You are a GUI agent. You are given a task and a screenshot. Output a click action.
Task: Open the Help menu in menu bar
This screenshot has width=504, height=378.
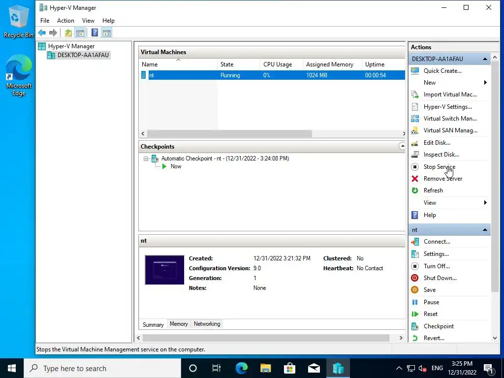pos(108,21)
